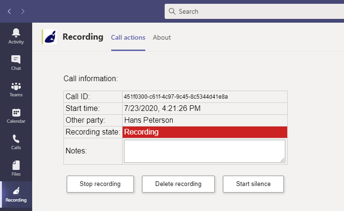Click the Stop recording button
The height and width of the screenshot is (211, 344).
(100, 184)
